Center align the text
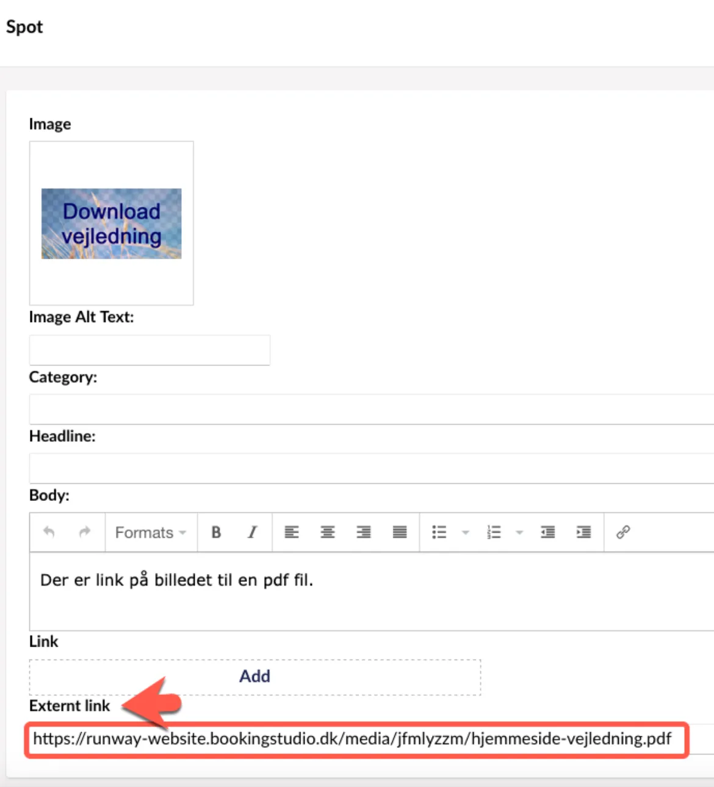The width and height of the screenshot is (714, 787). (x=328, y=533)
